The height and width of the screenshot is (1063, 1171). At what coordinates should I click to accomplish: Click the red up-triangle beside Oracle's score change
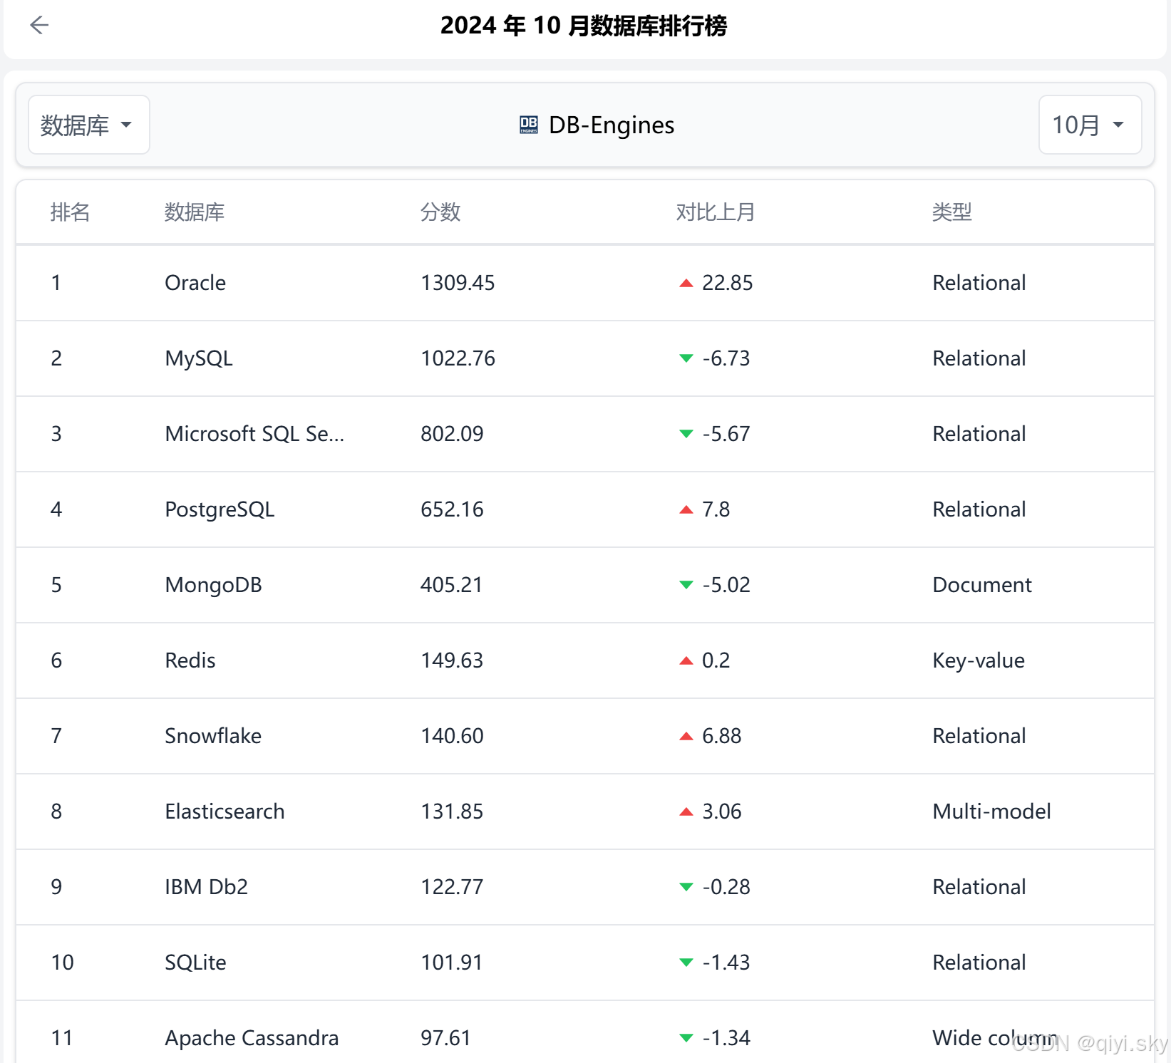pos(686,283)
